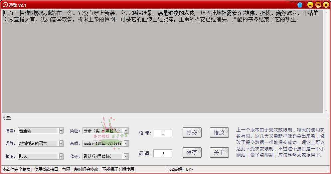The image size is (331, 174).
Task: Click the text area scrollbar down arrow
Action: pyautogui.click(x=326, y=110)
